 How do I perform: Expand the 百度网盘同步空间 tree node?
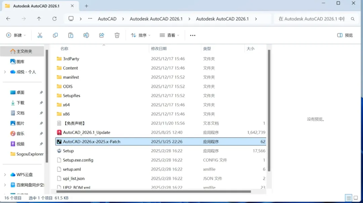click(x=5, y=185)
